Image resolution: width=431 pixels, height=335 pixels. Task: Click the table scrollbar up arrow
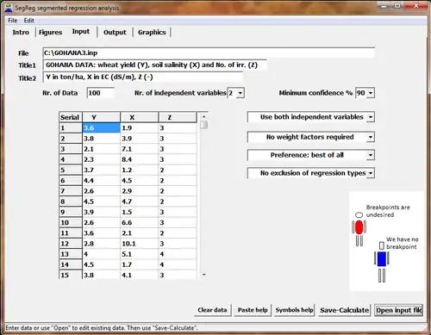tap(203, 116)
